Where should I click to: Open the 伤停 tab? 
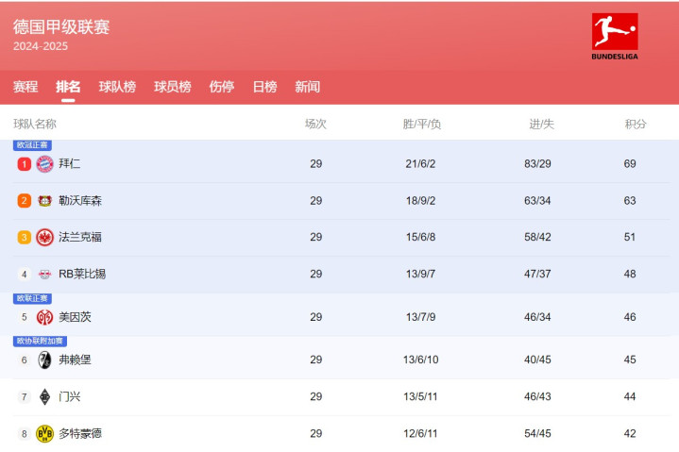[x=222, y=87]
